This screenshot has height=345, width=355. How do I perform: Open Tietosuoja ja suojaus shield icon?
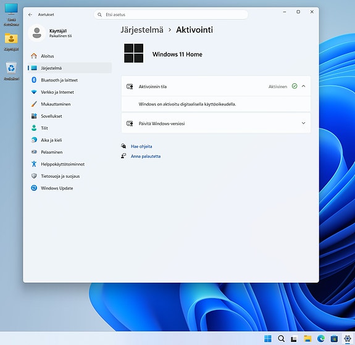(34, 176)
